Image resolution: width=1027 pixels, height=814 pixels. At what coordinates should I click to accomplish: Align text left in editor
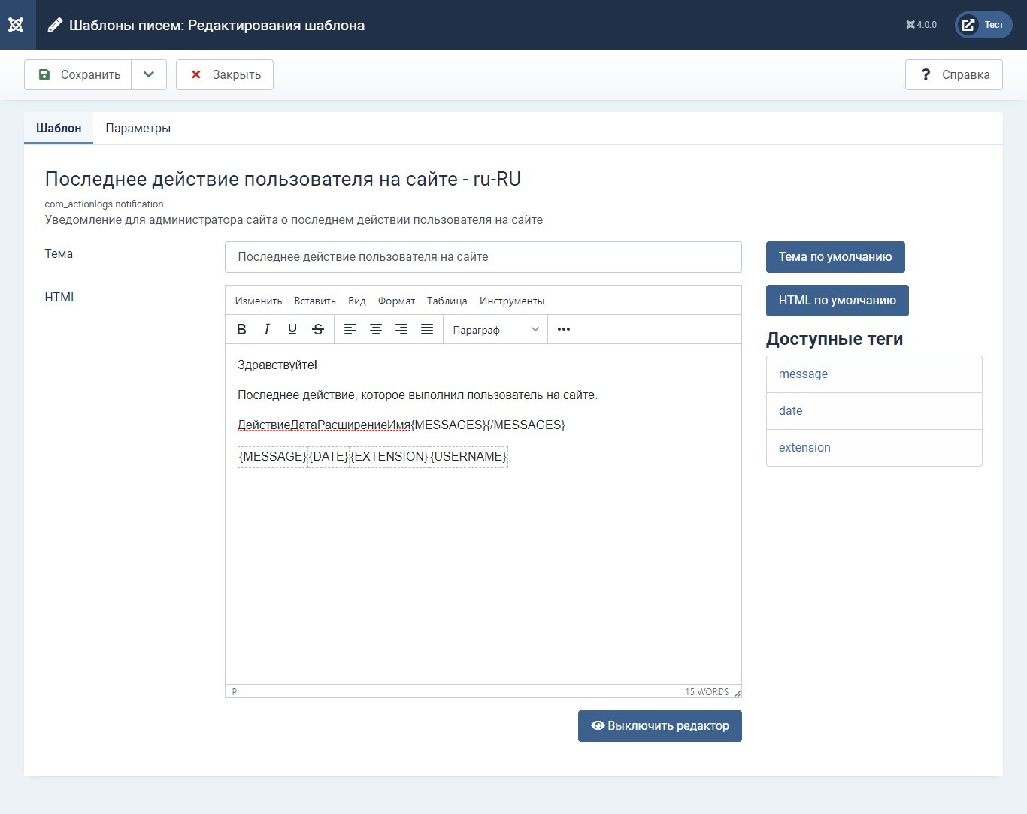pyautogui.click(x=350, y=329)
